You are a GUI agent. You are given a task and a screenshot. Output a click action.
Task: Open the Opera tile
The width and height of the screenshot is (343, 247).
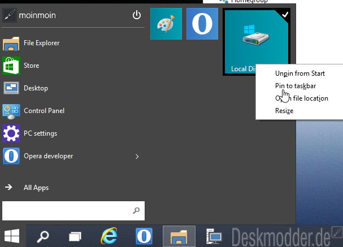(202, 24)
